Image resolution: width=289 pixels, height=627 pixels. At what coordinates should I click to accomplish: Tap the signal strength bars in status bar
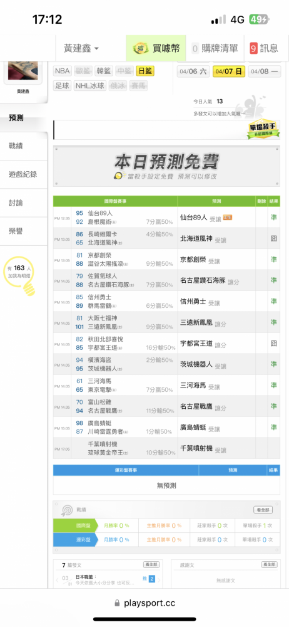click(x=218, y=19)
